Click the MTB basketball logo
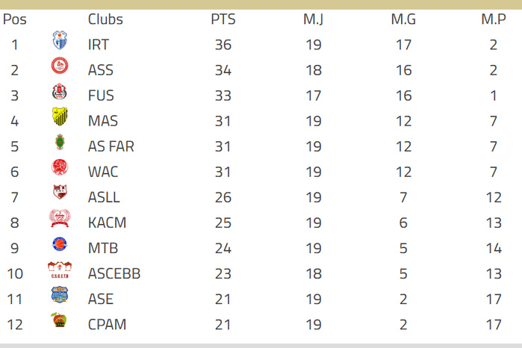The width and height of the screenshot is (522, 348). click(x=60, y=244)
